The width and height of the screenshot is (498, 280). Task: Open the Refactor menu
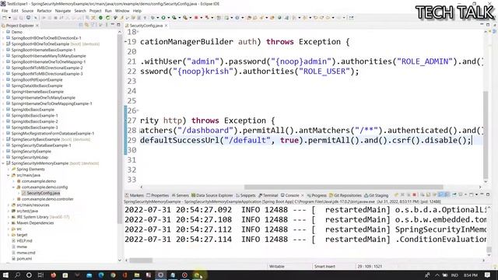44,11
